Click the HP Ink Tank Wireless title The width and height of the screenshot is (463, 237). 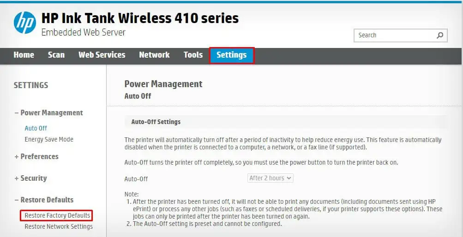[x=140, y=18]
